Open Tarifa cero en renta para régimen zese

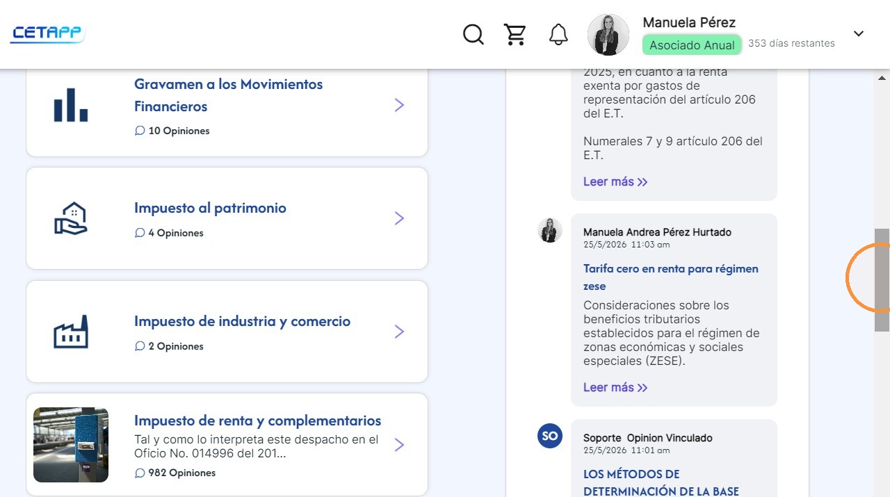(x=671, y=277)
